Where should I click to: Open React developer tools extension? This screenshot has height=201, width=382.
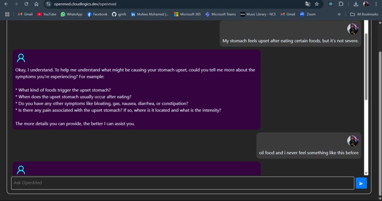tap(331, 4)
